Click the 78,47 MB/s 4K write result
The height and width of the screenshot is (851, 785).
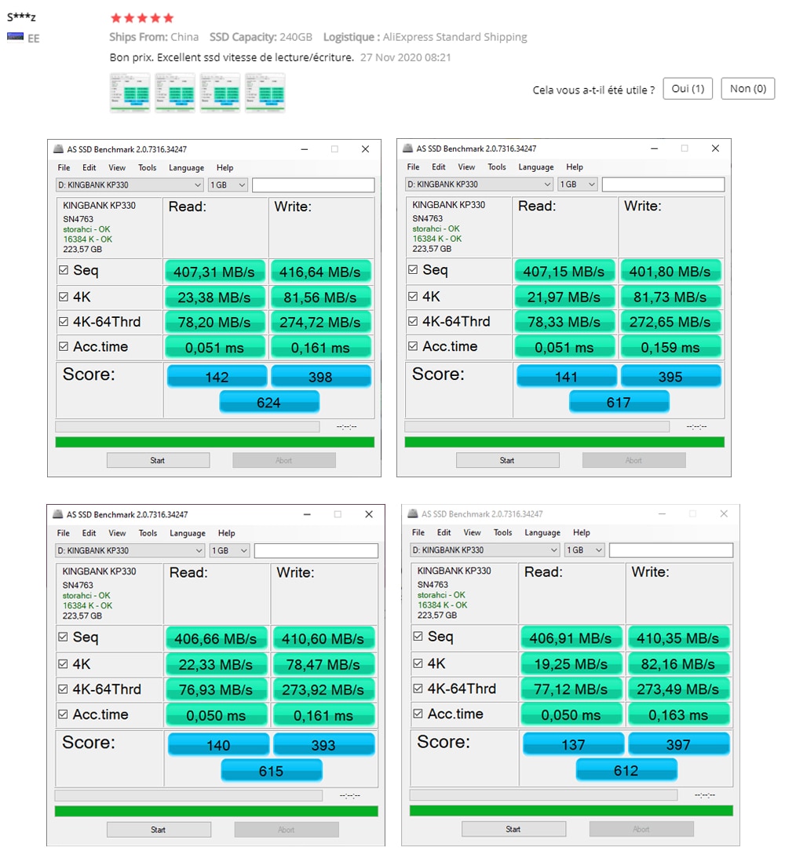point(323,664)
